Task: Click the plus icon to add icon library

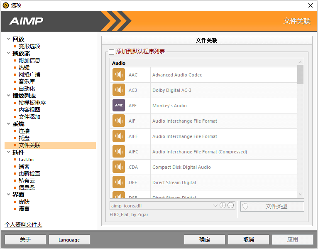Action: tap(223, 205)
